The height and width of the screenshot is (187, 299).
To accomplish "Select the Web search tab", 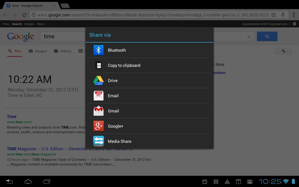I will pos(15,51).
